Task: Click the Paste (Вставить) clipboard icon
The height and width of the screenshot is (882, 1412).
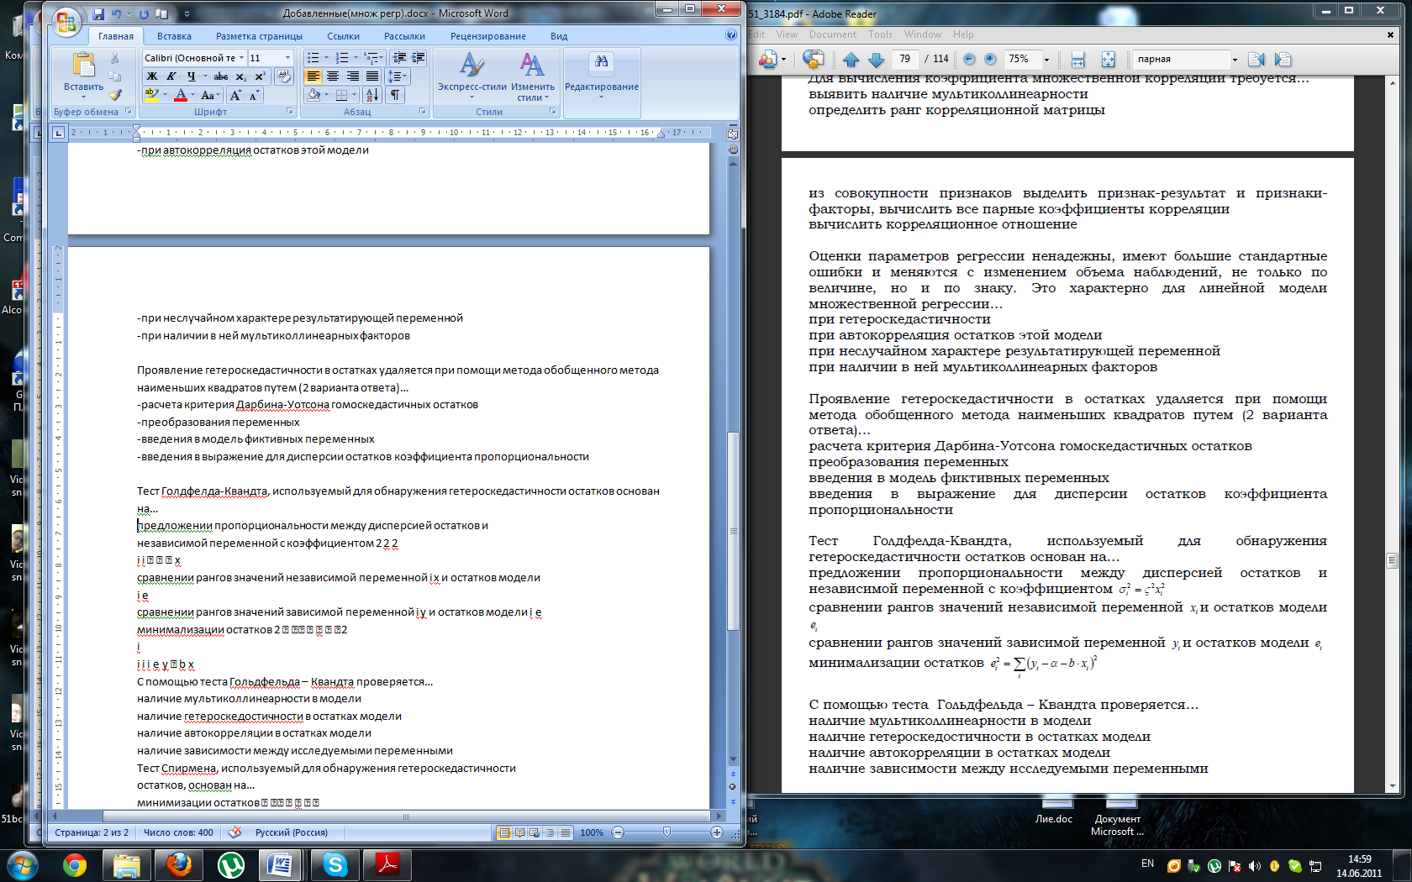Action: (83, 66)
